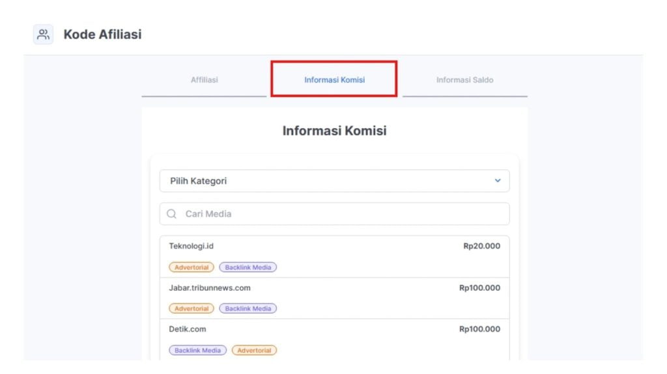
Task: Open the Informasi Saldo tab
Action: click(x=465, y=80)
